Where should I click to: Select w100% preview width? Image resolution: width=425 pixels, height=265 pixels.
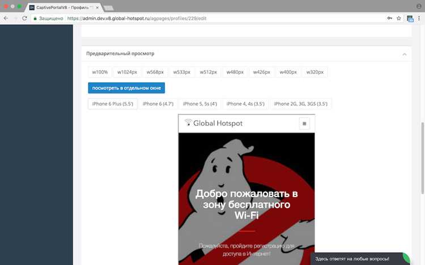(x=100, y=72)
